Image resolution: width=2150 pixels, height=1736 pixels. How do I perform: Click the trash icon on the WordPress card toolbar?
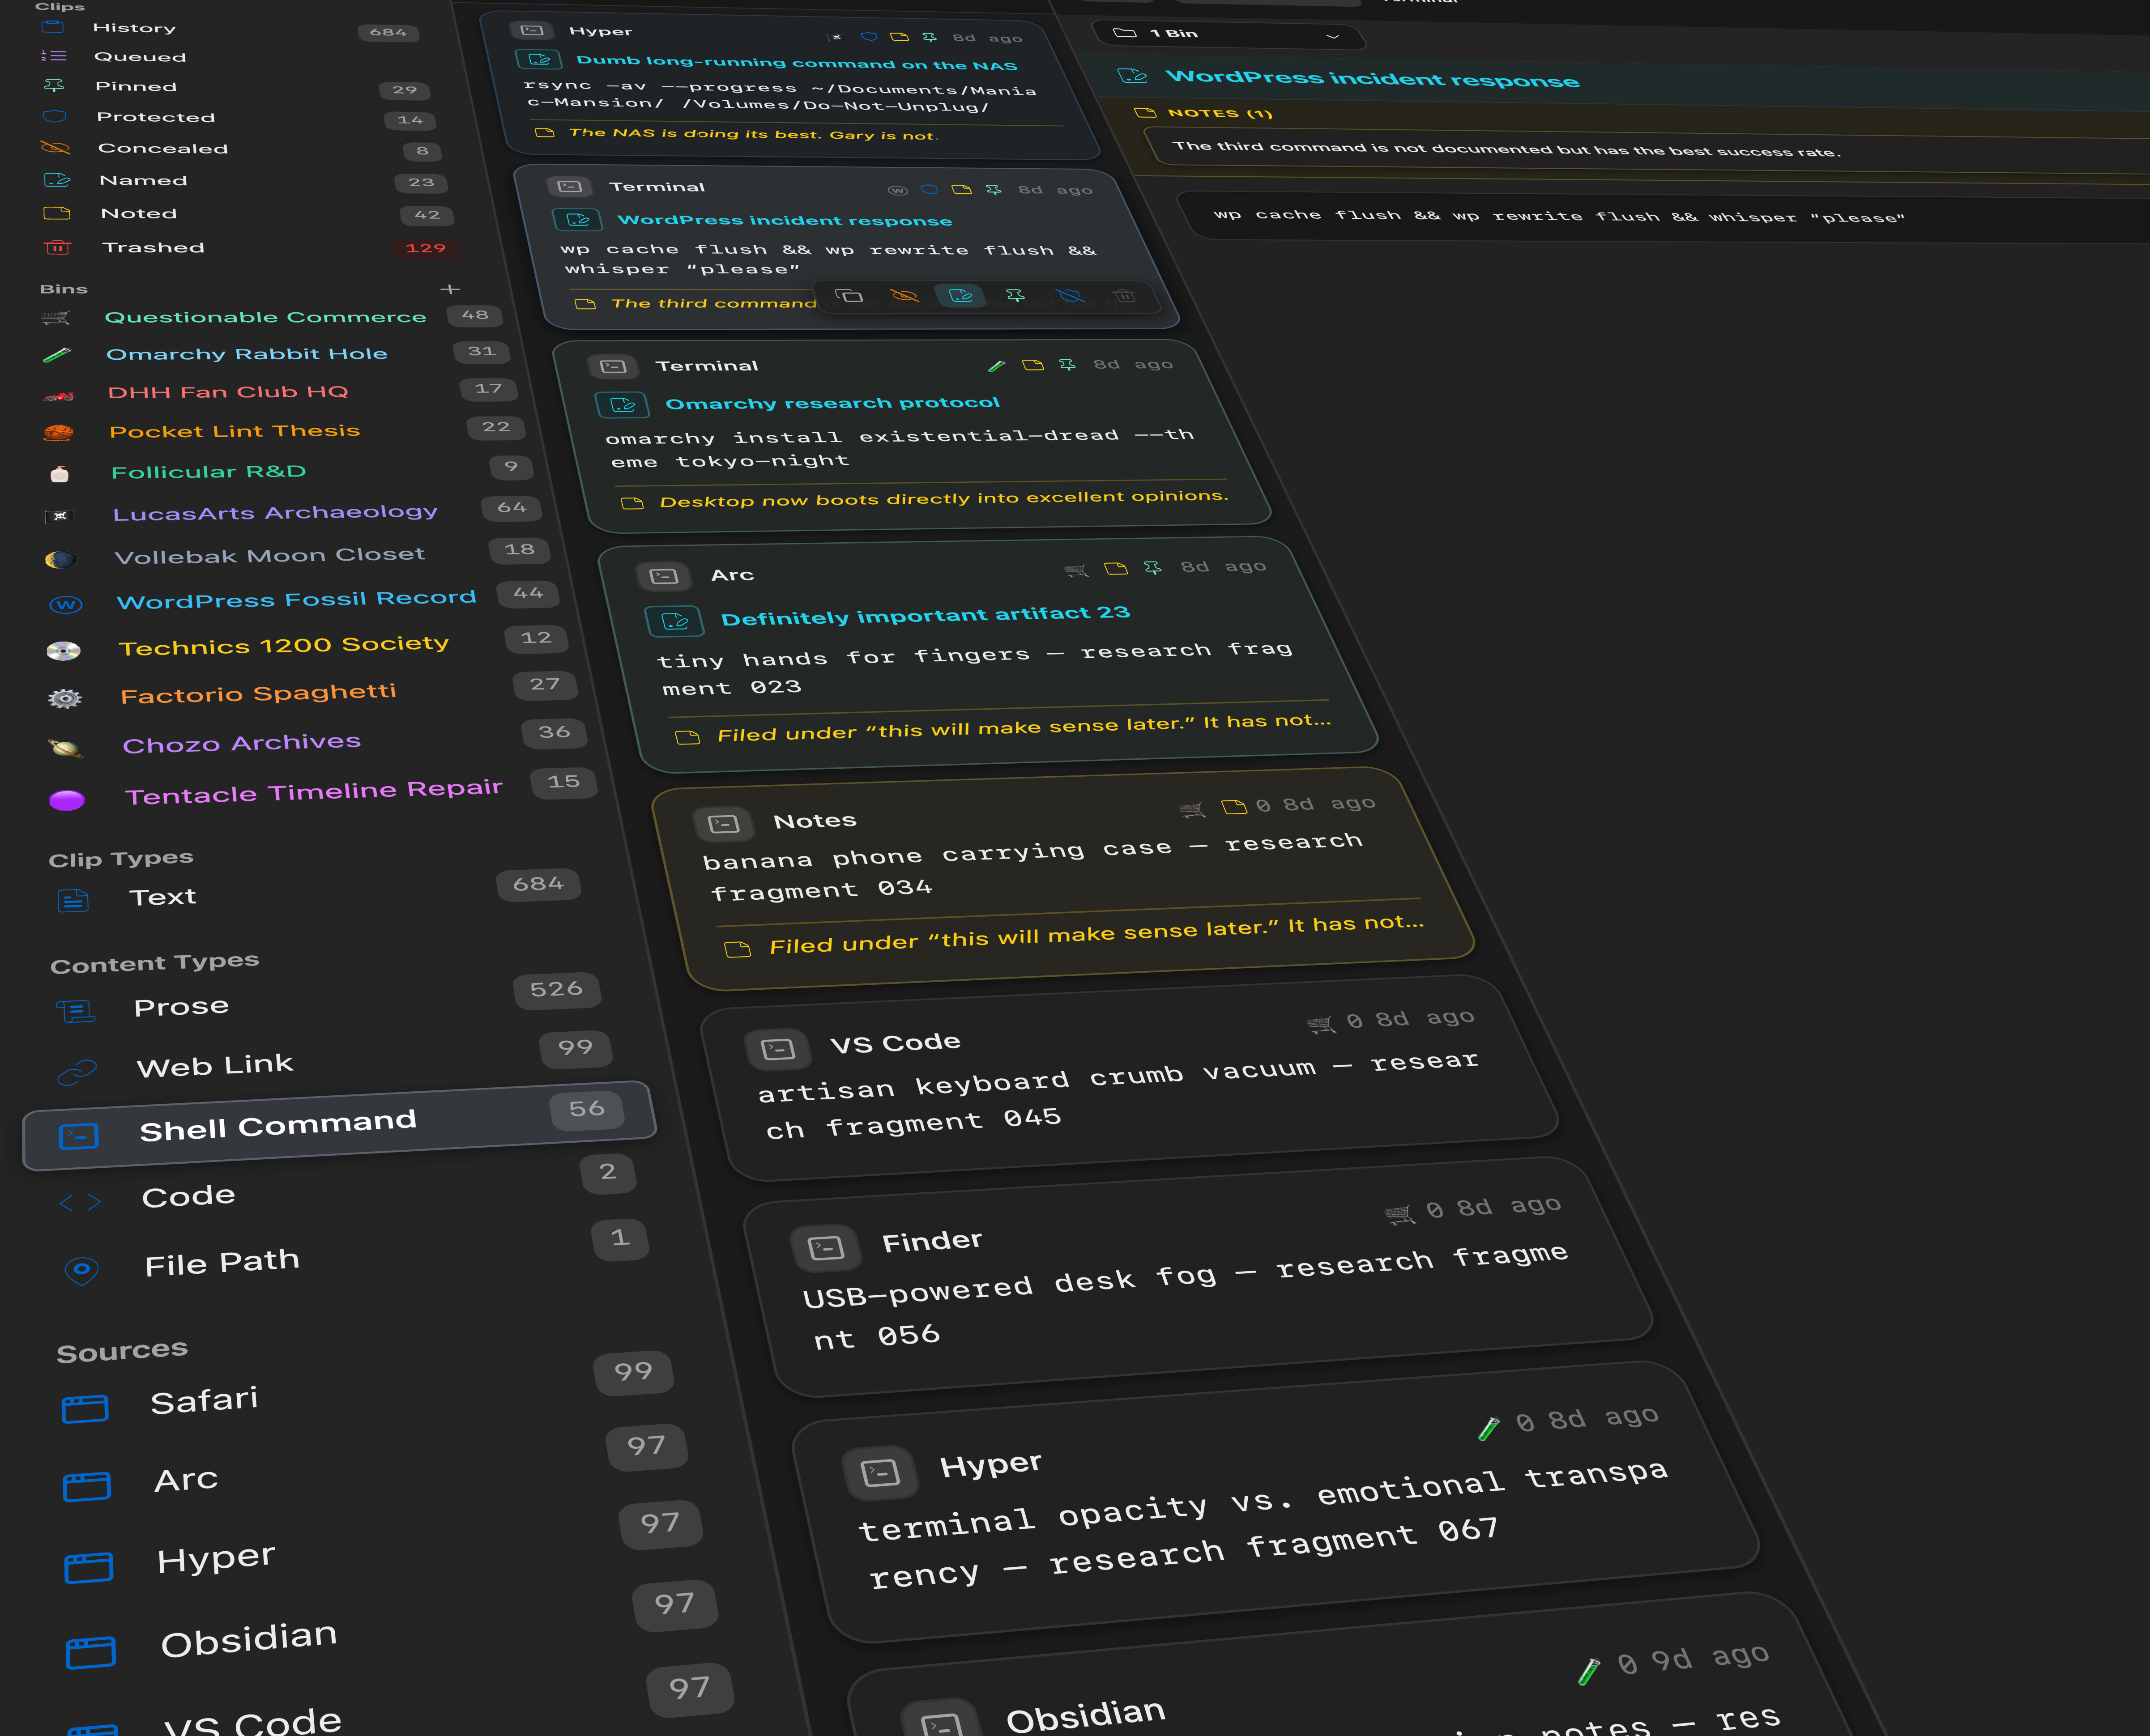coord(1124,296)
